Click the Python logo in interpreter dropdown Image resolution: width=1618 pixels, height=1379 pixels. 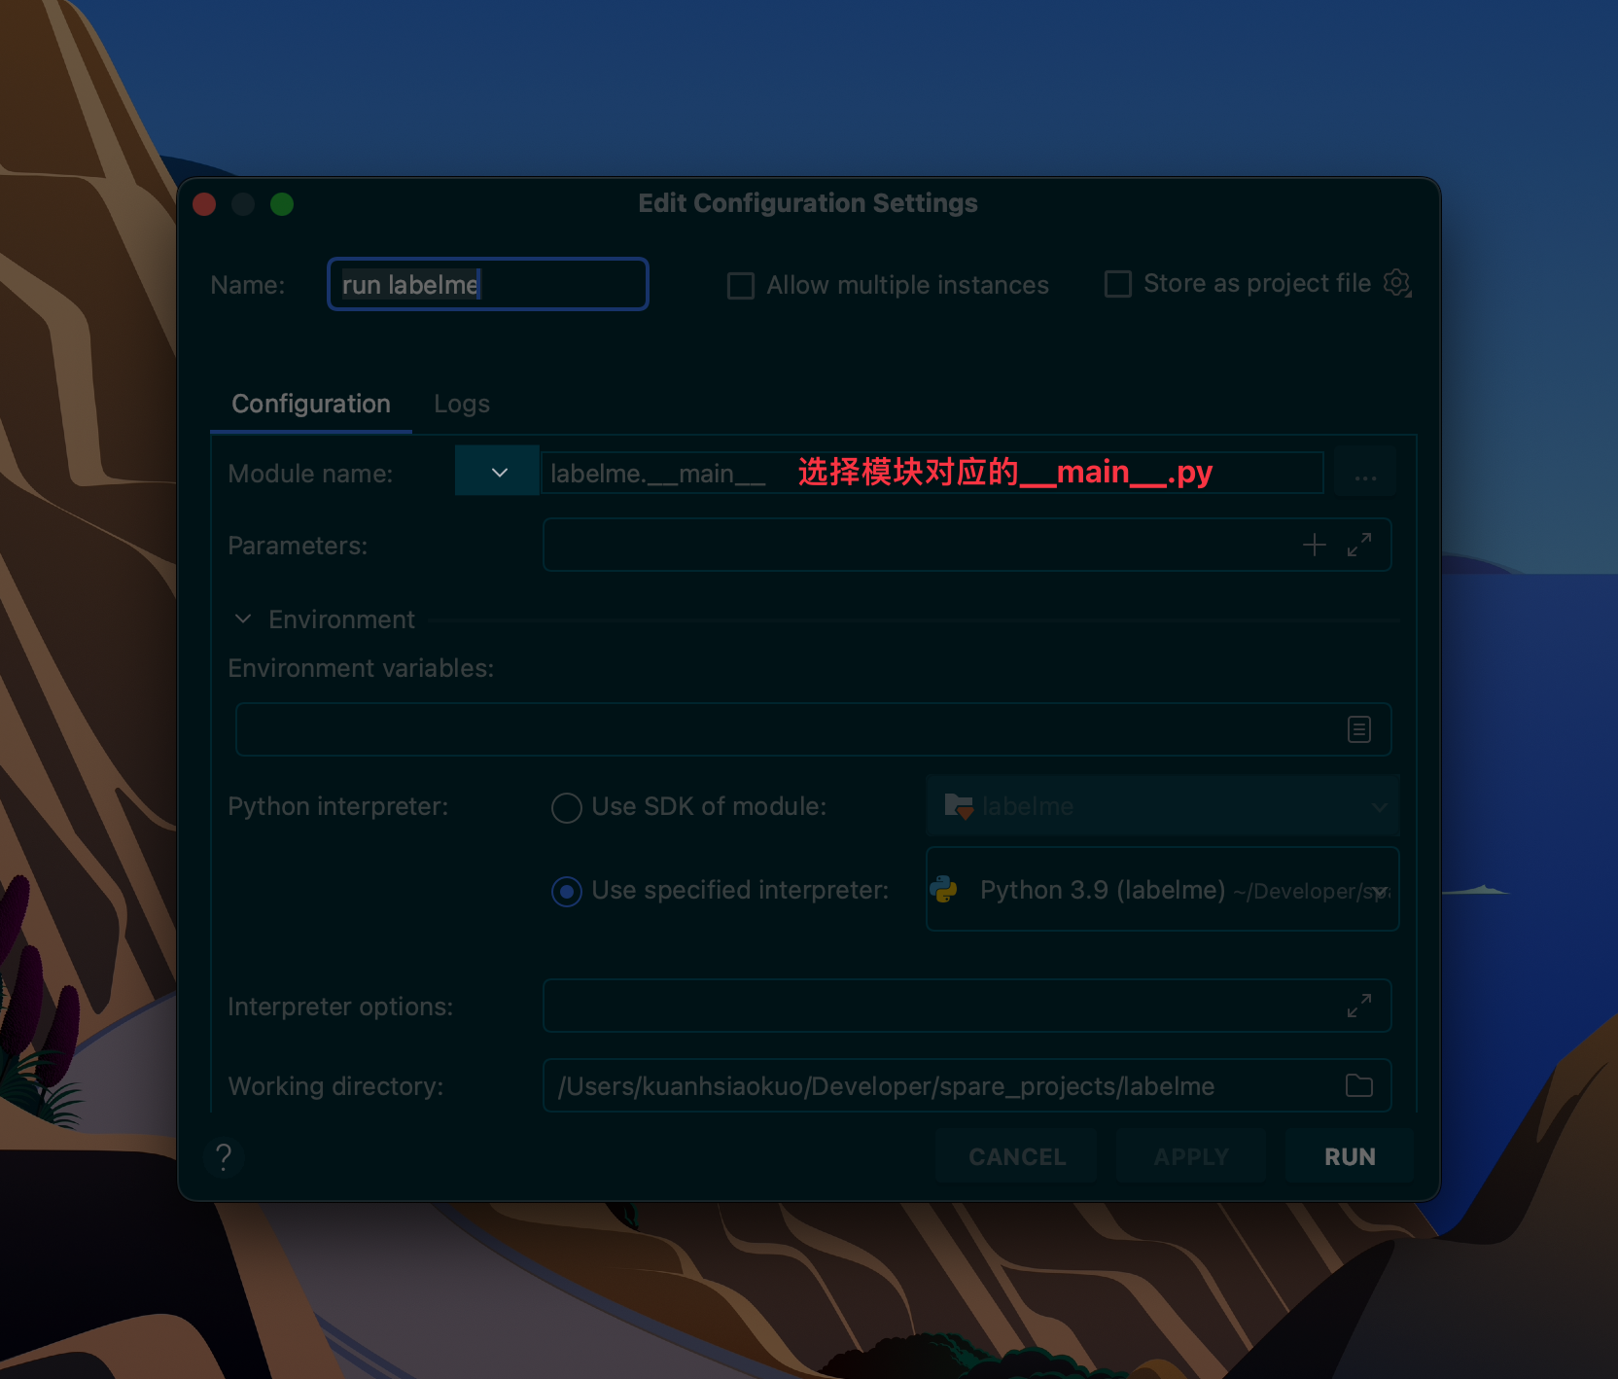pyautogui.click(x=944, y=890)
